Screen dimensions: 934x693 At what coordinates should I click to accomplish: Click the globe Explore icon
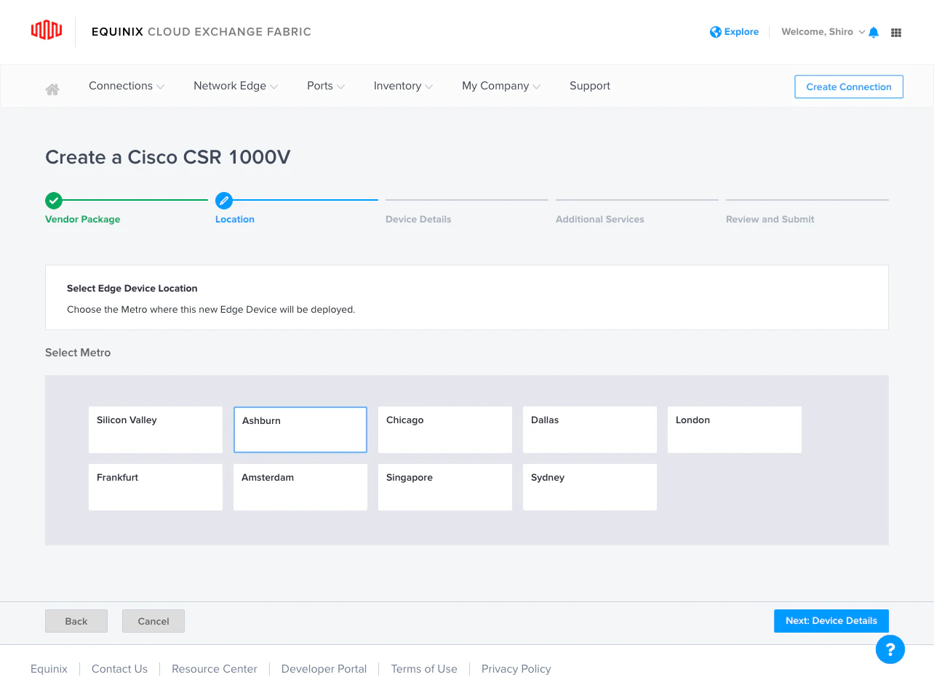coord(716,32)
